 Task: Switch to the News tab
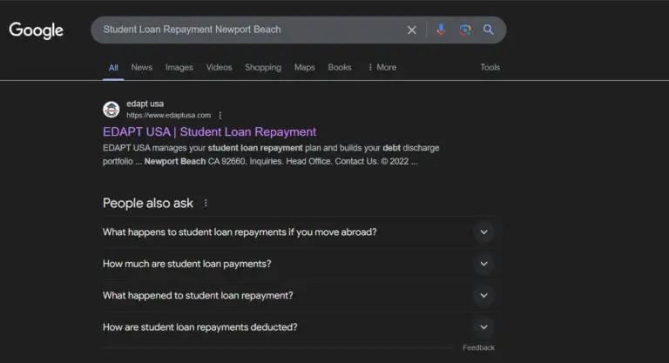tap(142, 67)
